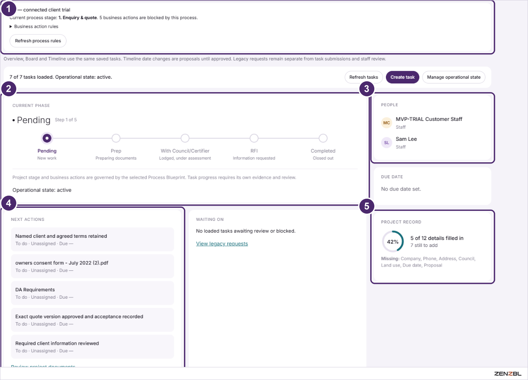The image size is (528, 380).
Task: Expand the Business action rules disclosure
Action: (x=34, y=27)
